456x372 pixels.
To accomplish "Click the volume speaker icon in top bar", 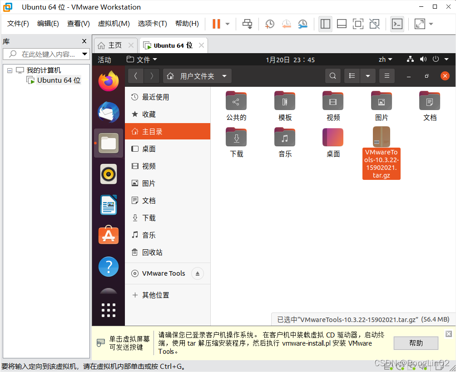I will [423, 60].
